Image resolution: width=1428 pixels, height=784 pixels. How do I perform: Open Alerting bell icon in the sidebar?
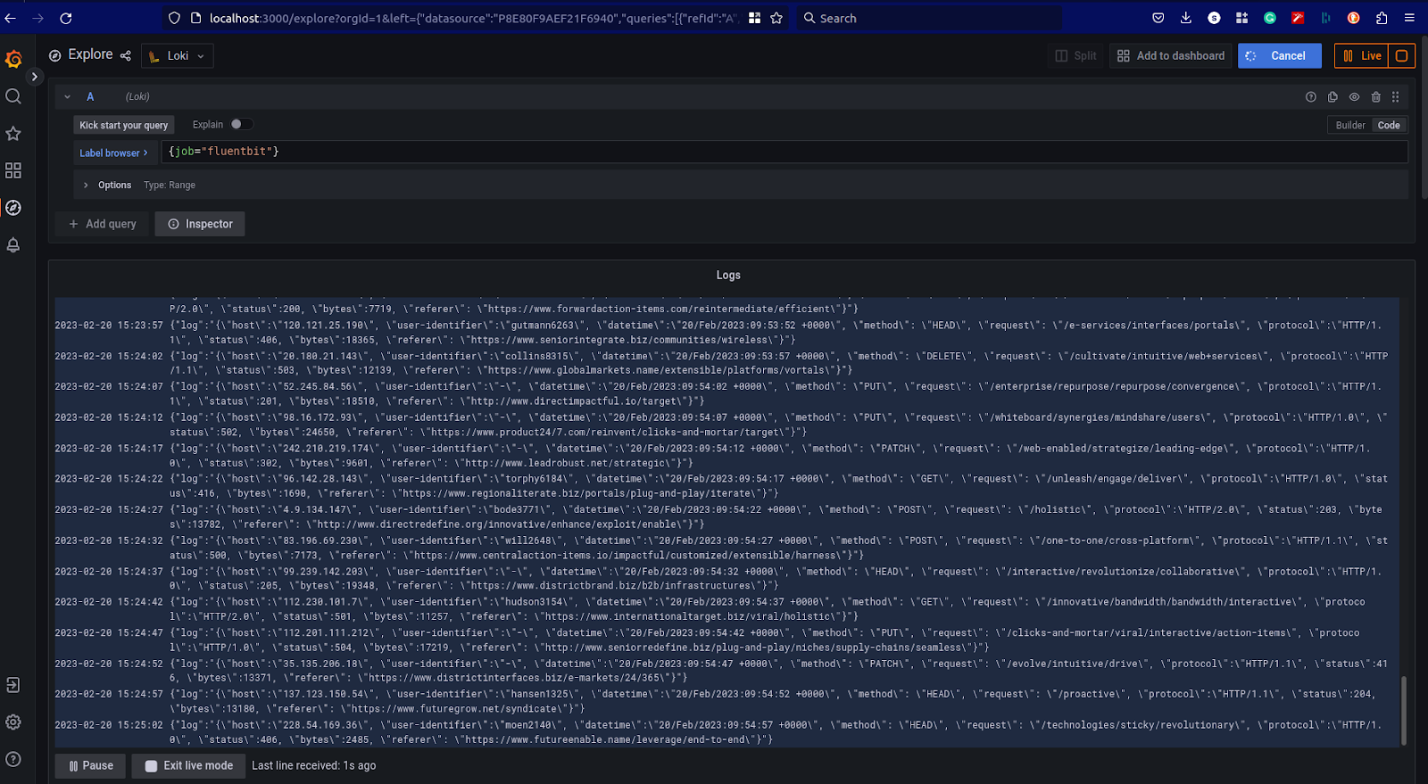[x=13, y=244]
